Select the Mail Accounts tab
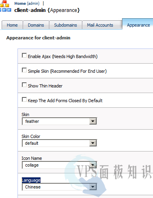This screenshot has height=198, width=153. click(x=100, y=25)
